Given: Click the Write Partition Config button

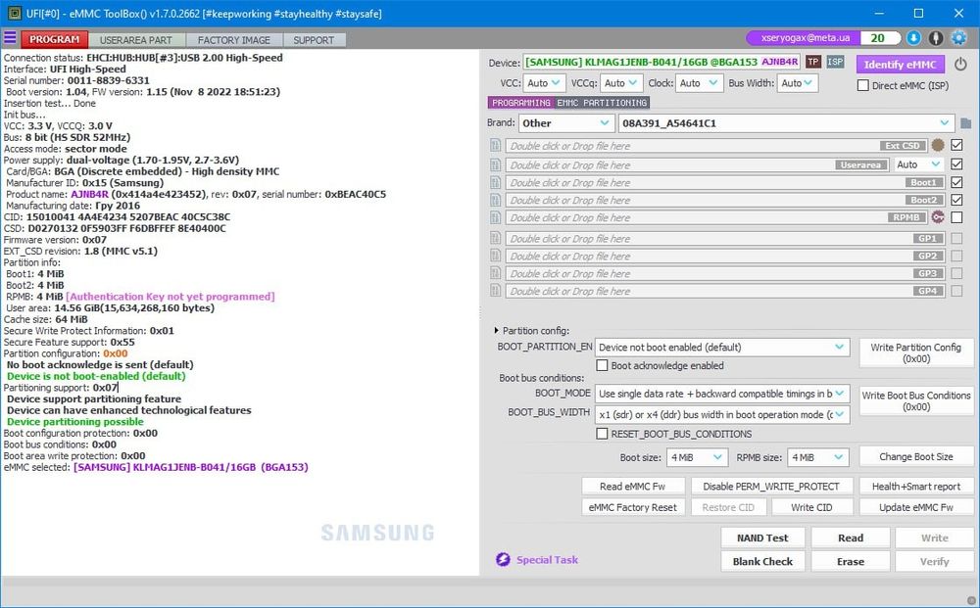Looking at the screenshot, I should tap(915, 352).
